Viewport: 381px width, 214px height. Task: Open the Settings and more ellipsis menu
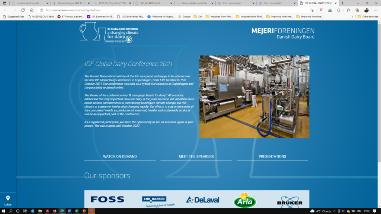click(375, 10)
